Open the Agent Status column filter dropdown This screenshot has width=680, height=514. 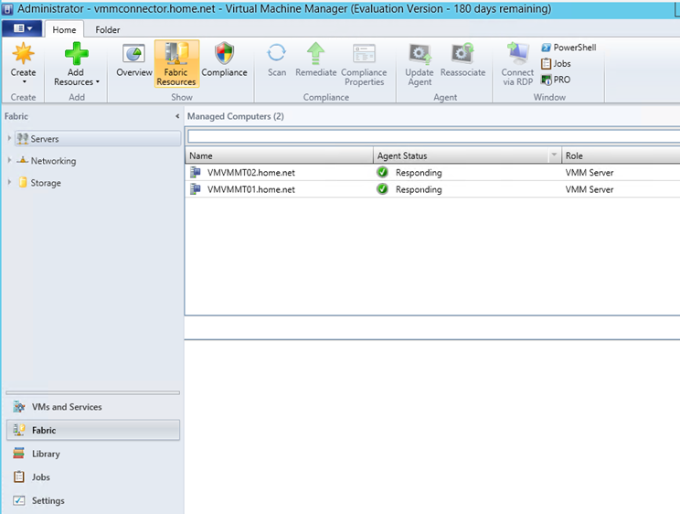(x=554, y=155)
